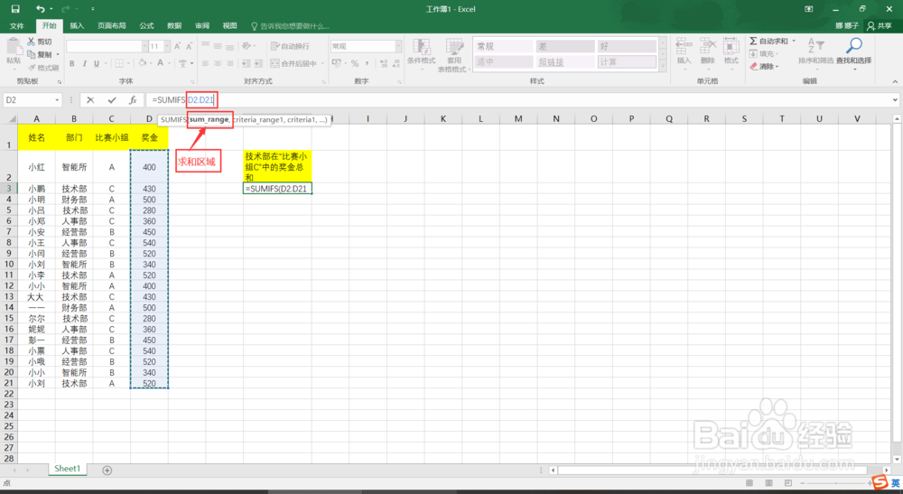Add a new sheet with plus button
This screenshot has width=903, height=494.
pyautogui.click(x=107, y=471)
